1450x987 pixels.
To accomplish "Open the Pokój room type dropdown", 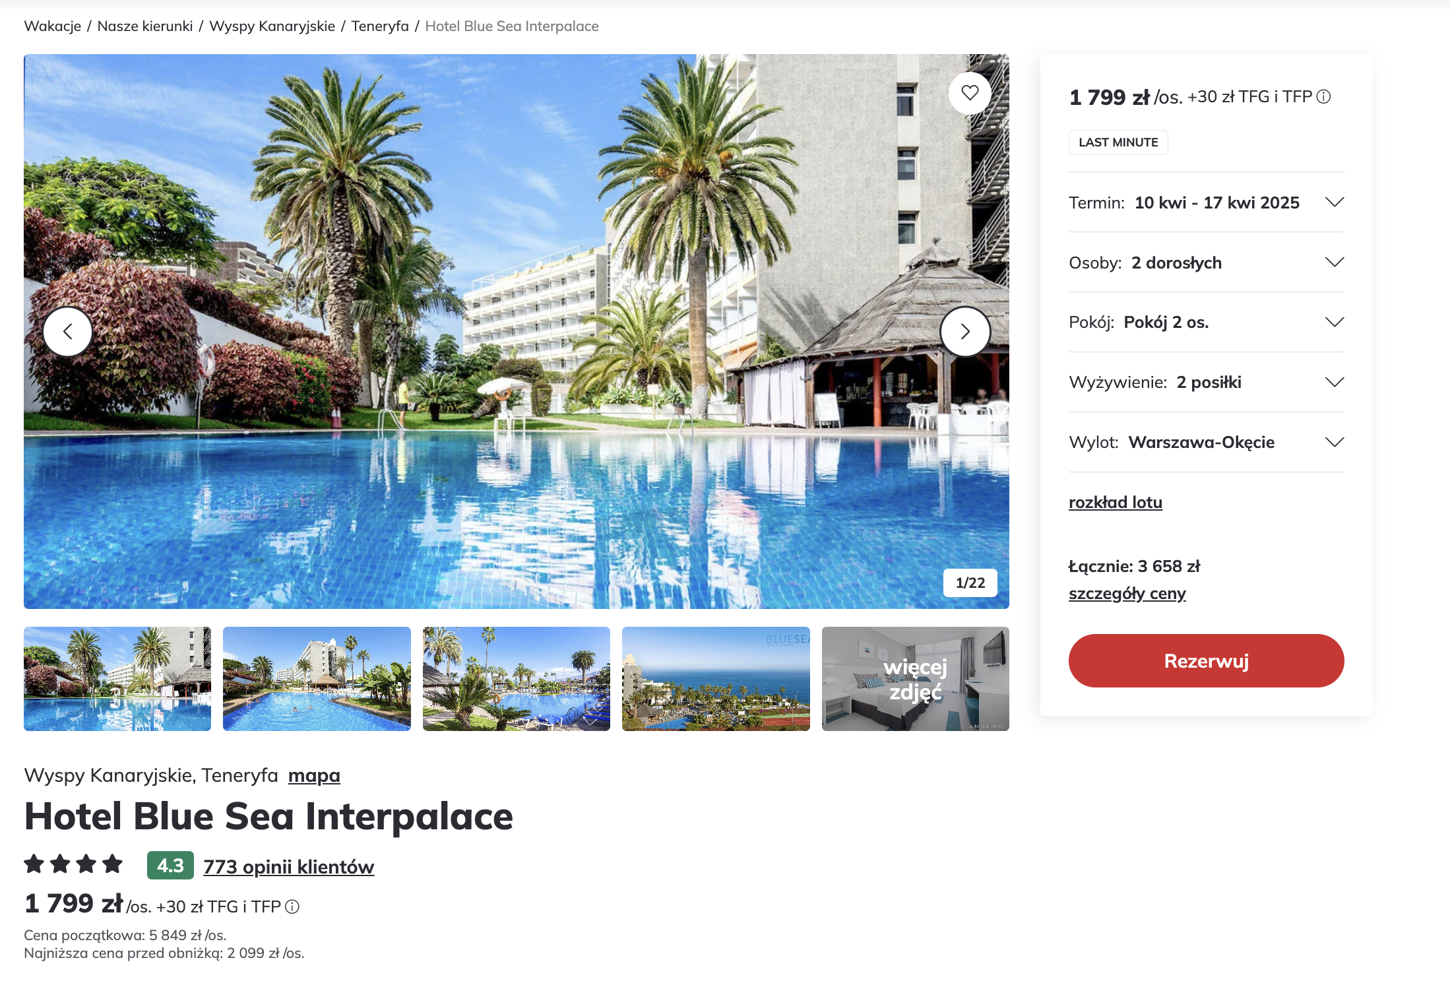I will coord(1206,322).
